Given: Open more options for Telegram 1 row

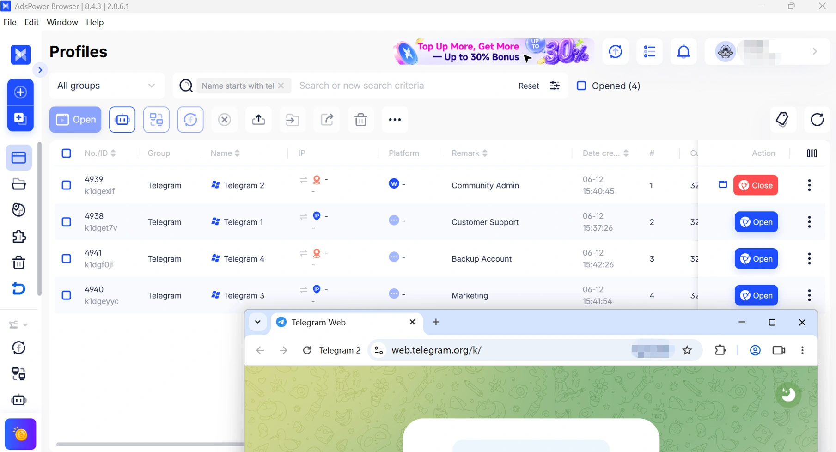Looking at the screenshot, I should coord(809,222).
